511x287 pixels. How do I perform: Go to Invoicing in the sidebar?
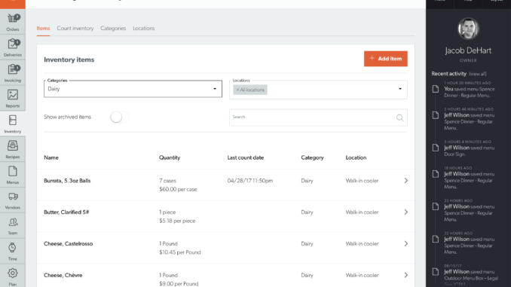13,69
